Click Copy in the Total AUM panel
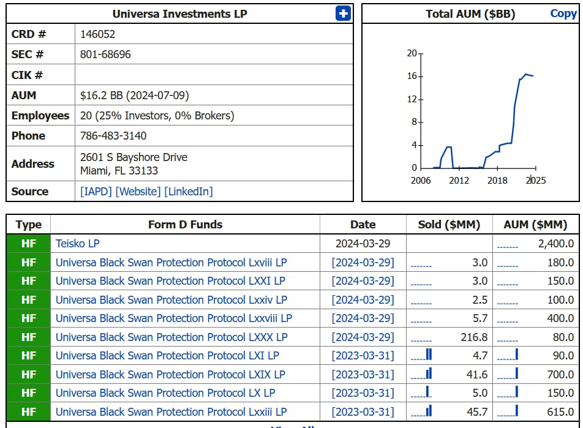Screen dimensions: 583x428 (x=563, y=13)
